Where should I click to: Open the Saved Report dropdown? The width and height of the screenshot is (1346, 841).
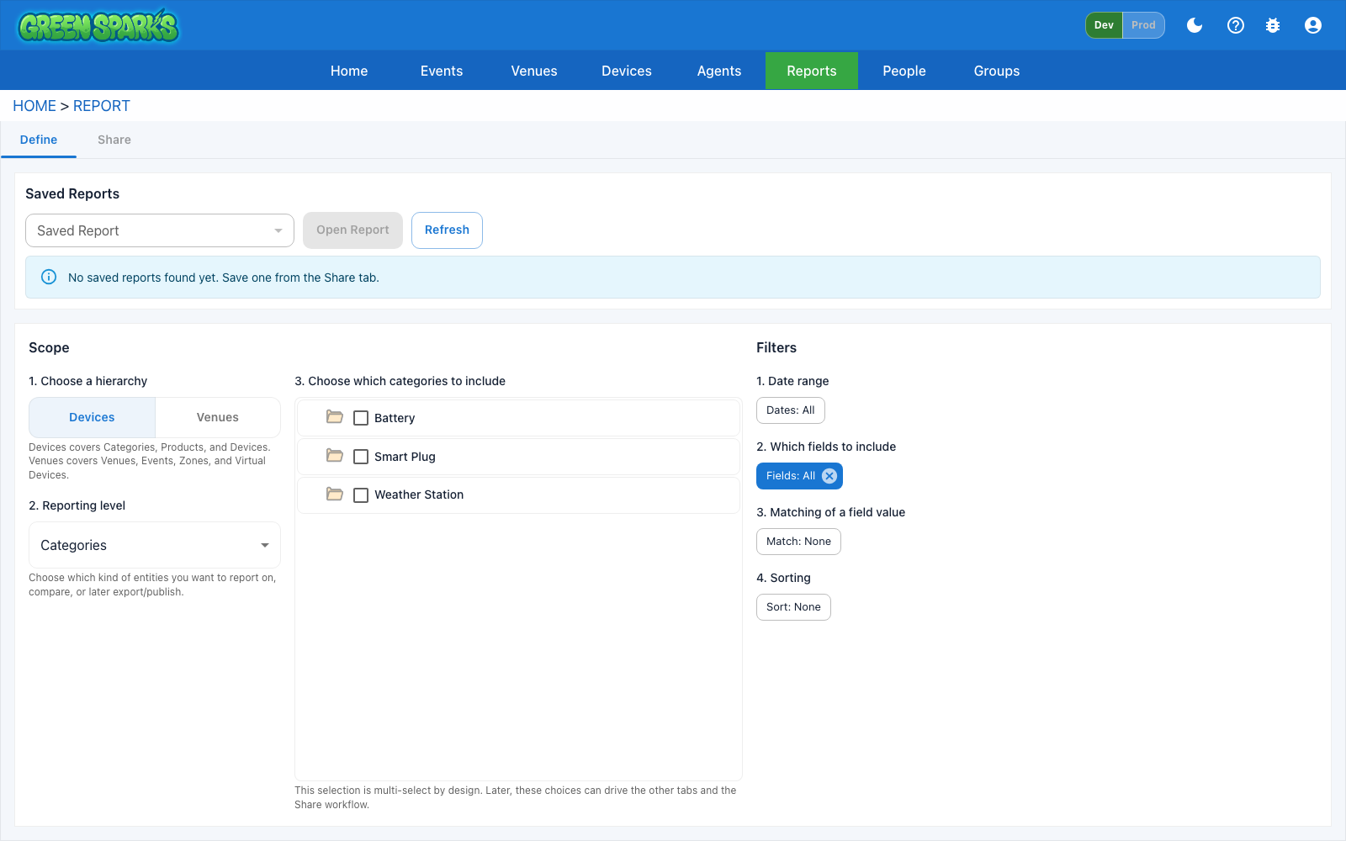(160, 230)
